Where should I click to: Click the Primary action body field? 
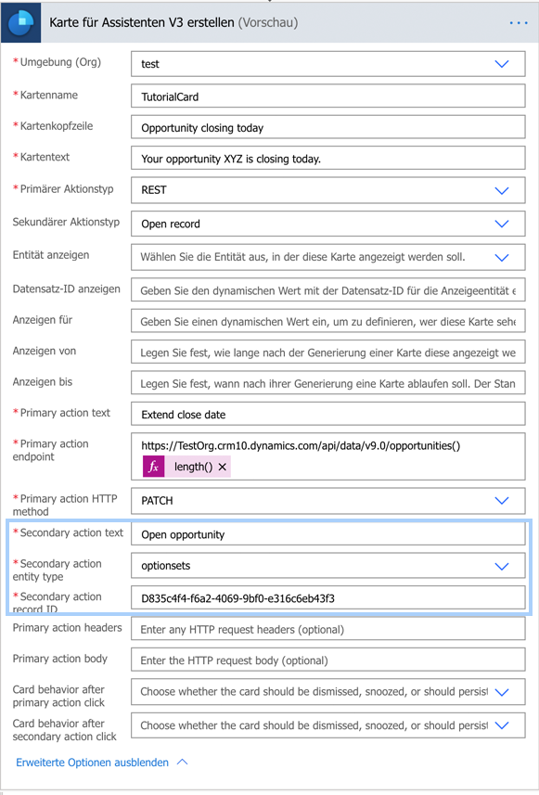pos(328,660)
